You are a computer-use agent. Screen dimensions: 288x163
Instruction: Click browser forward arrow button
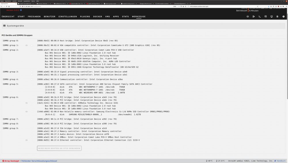click(x=4, y=6)
